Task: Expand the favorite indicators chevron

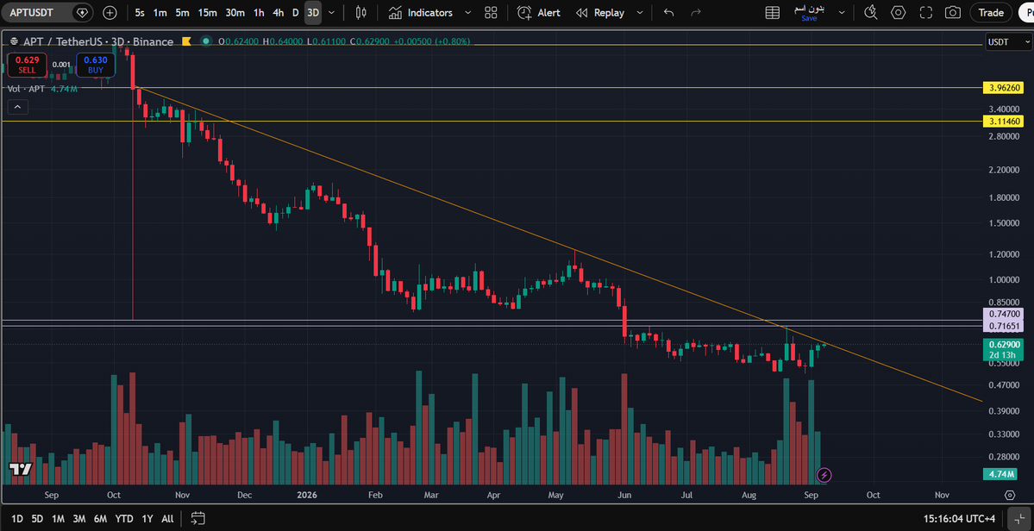Action: coord(467,13)
